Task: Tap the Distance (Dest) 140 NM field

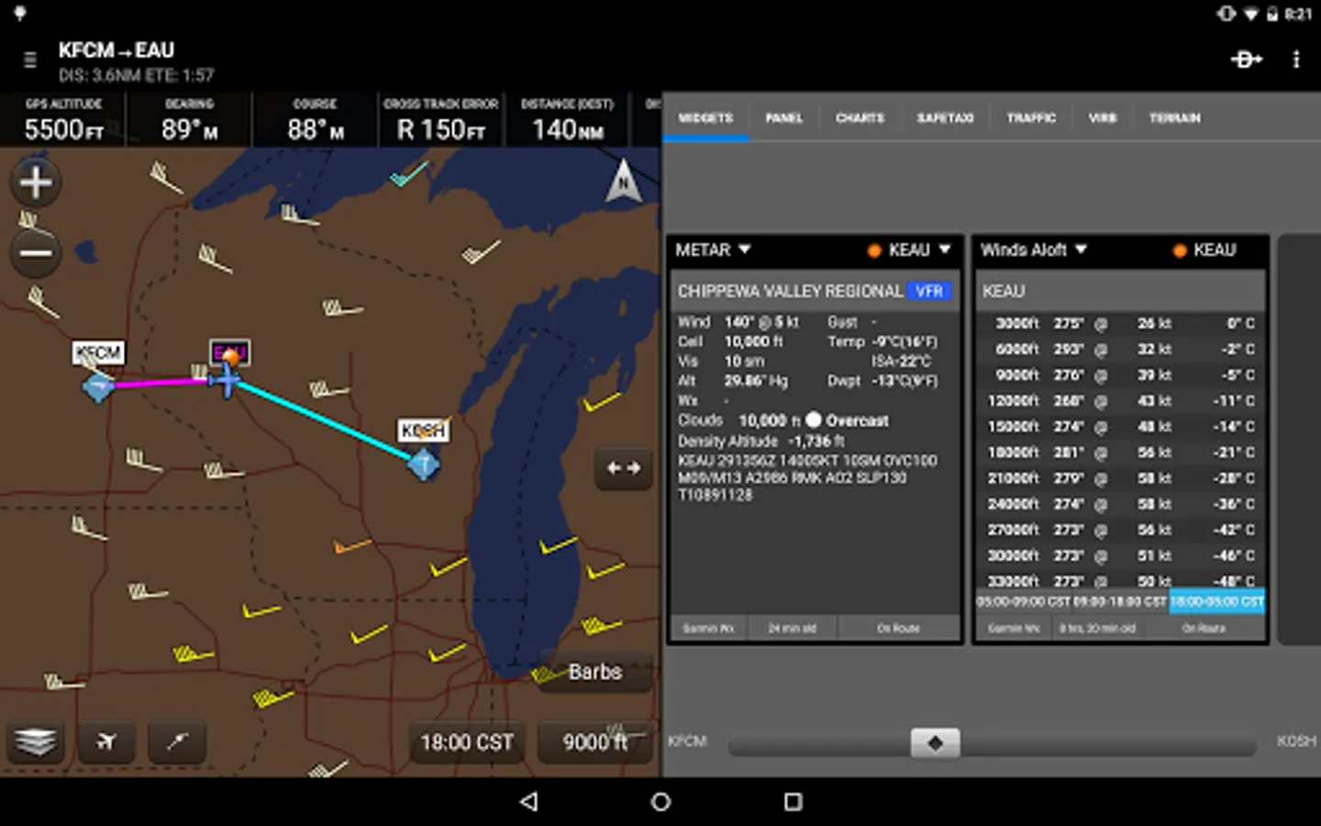Action: [568, 120]
